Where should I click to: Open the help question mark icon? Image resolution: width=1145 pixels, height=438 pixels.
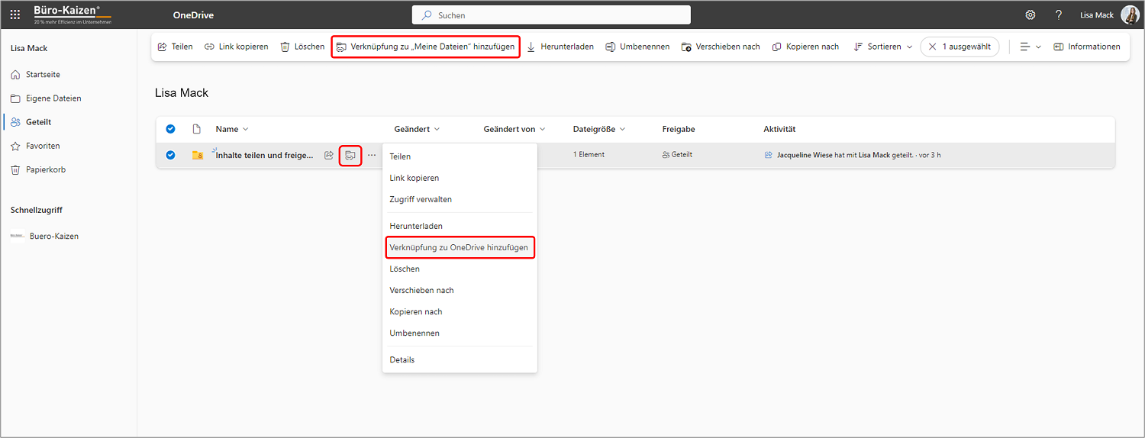[x=1059, y=14]
